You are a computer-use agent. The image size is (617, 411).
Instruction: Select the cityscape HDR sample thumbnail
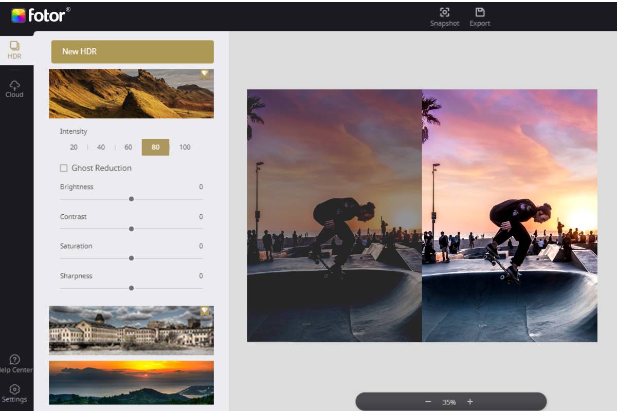tap(132, 330)
